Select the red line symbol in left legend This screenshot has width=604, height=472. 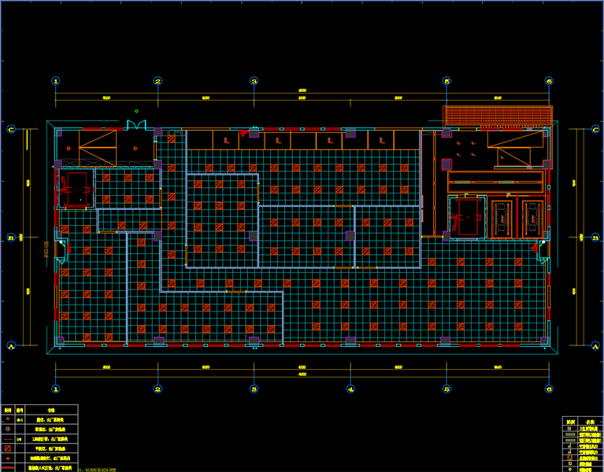point(8,439)
